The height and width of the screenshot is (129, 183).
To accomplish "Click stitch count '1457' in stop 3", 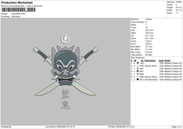I will (141, 68).
